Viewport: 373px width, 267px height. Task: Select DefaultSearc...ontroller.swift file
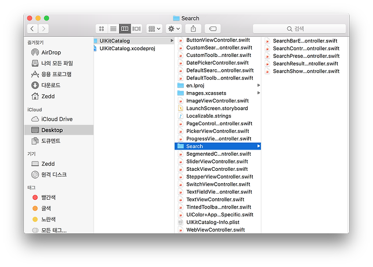218,70
